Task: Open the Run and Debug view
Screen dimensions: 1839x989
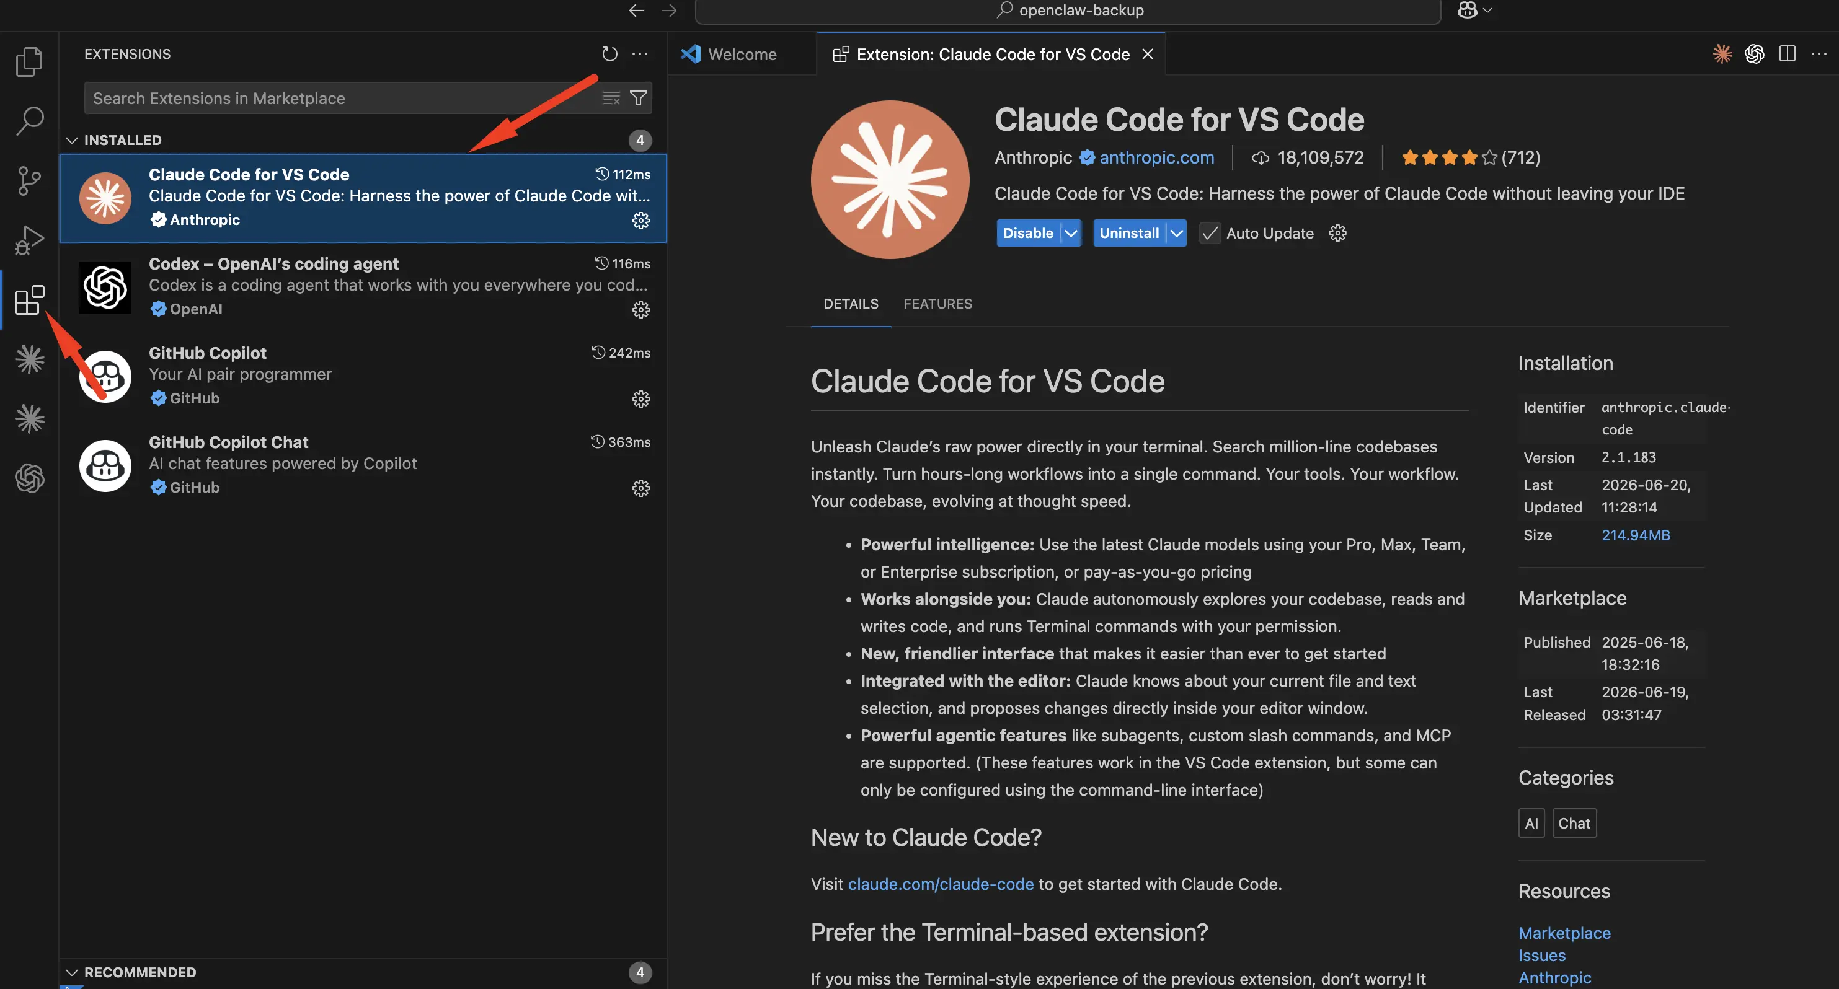Action: [x=29, y=240]
